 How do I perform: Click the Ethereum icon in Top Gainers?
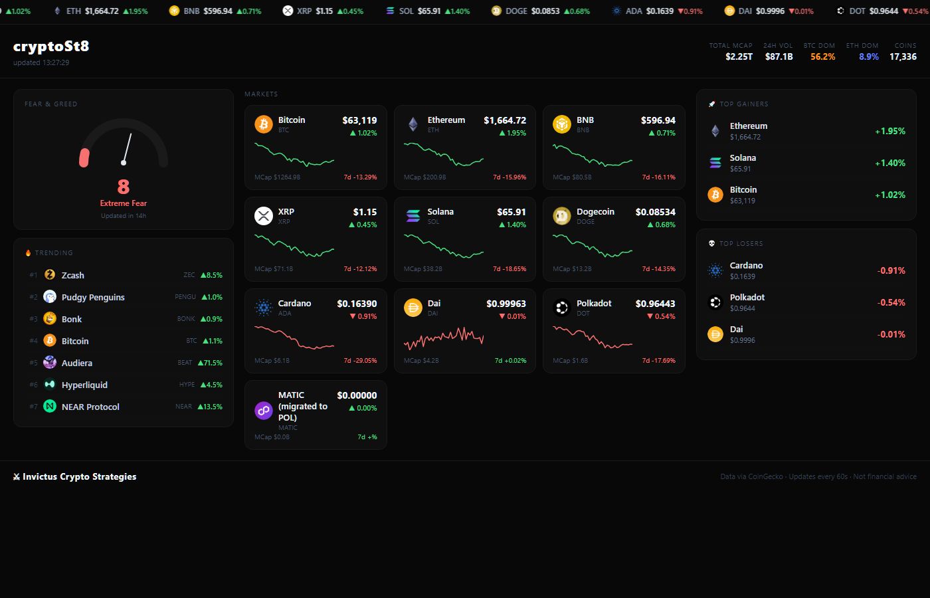point(715,131)
